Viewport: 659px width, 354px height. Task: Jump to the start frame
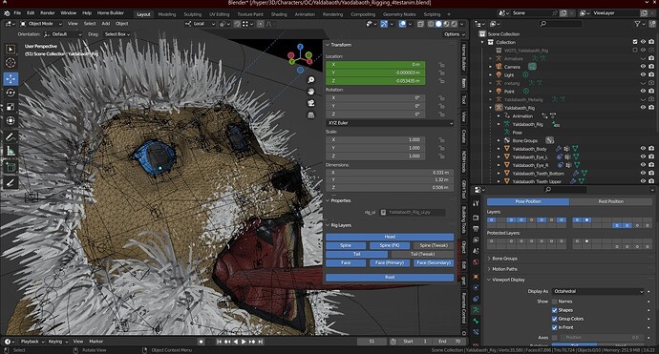coord(220,342)
